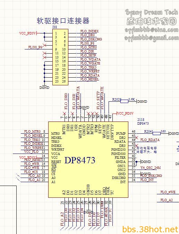The width and height of the screenshot is (179, 234).
Task: Select the VCC_PD5V port above DRVTYP pin
Action: click(125, 114)
